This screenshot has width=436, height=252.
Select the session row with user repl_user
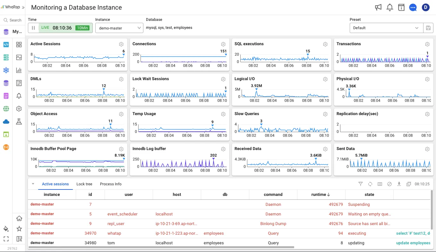[x=229, y=223]
